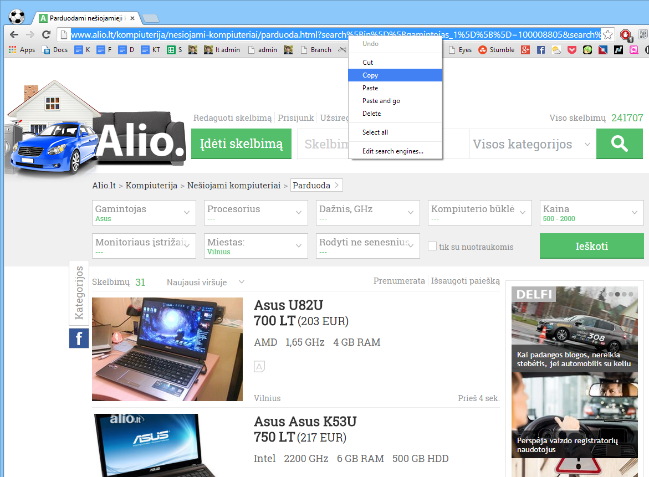The height and width of the screenshot is (477, 649).
Task: Bookmark this page with the star
Action: coord(607,35)
